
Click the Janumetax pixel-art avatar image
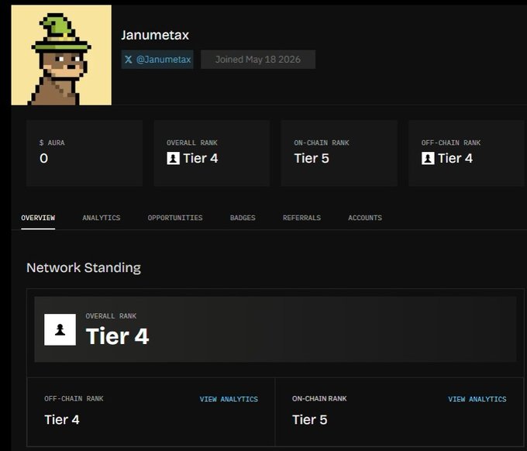click(x=61, y=55)
